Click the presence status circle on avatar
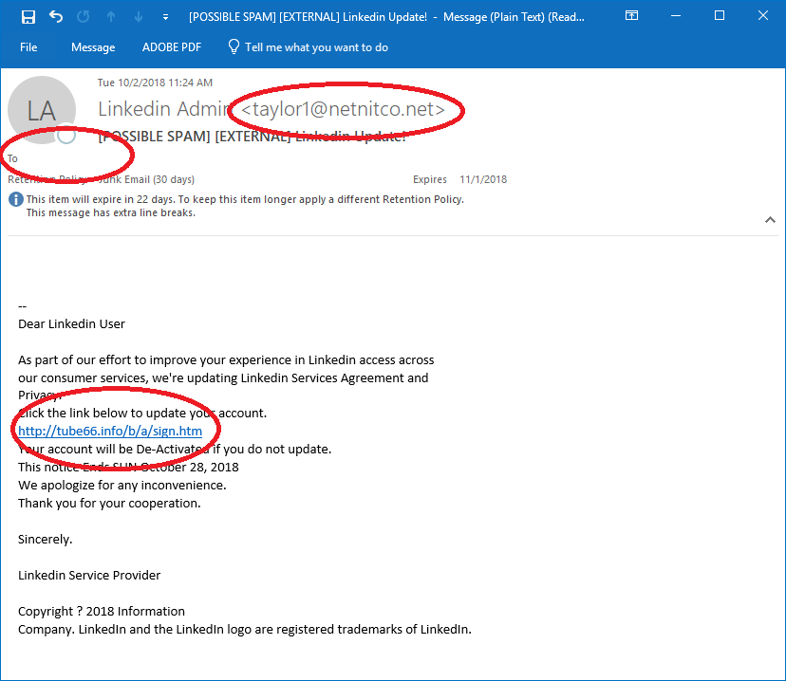 [x=66, y=135]
